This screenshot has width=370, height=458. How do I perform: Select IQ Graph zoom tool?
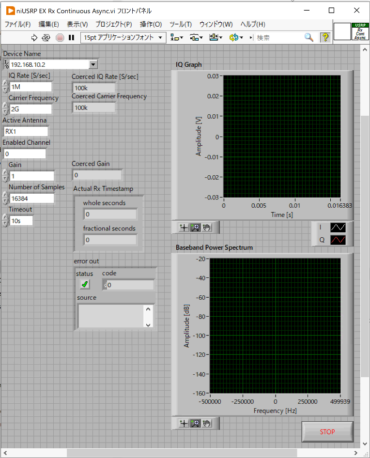tap(195, 228)
